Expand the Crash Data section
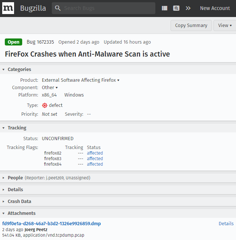The image size is (236, 240). (x=19, y=202)
